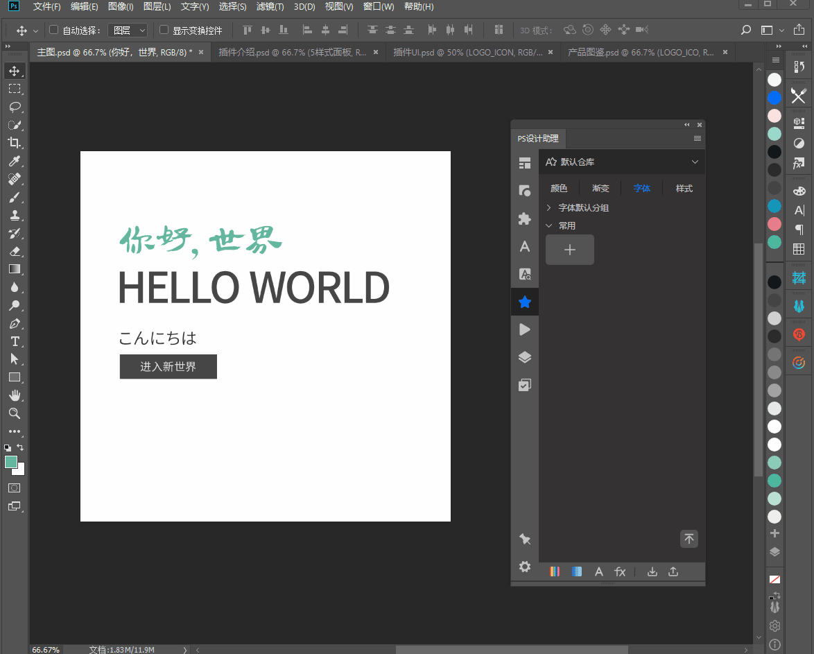Image resolution: width=814 pixels, height=654 pixels.
Task: Open the 滤镜(T) menu
Action: (x=270, y=7)
